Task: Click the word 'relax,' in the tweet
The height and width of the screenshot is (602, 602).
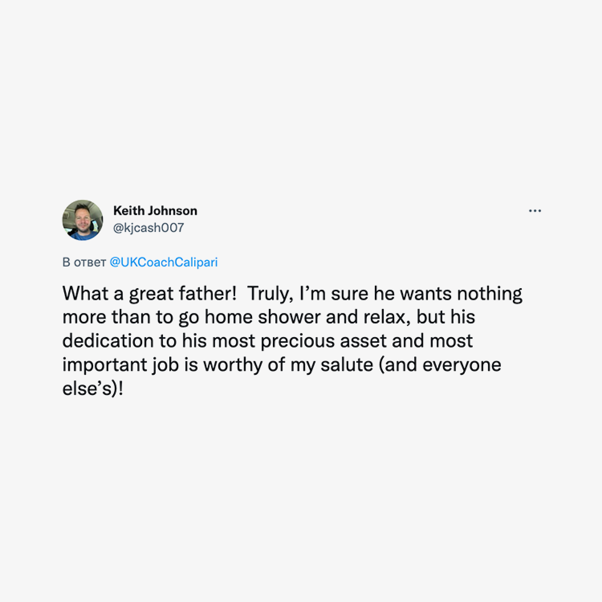Action: click(x=387, y=317)
